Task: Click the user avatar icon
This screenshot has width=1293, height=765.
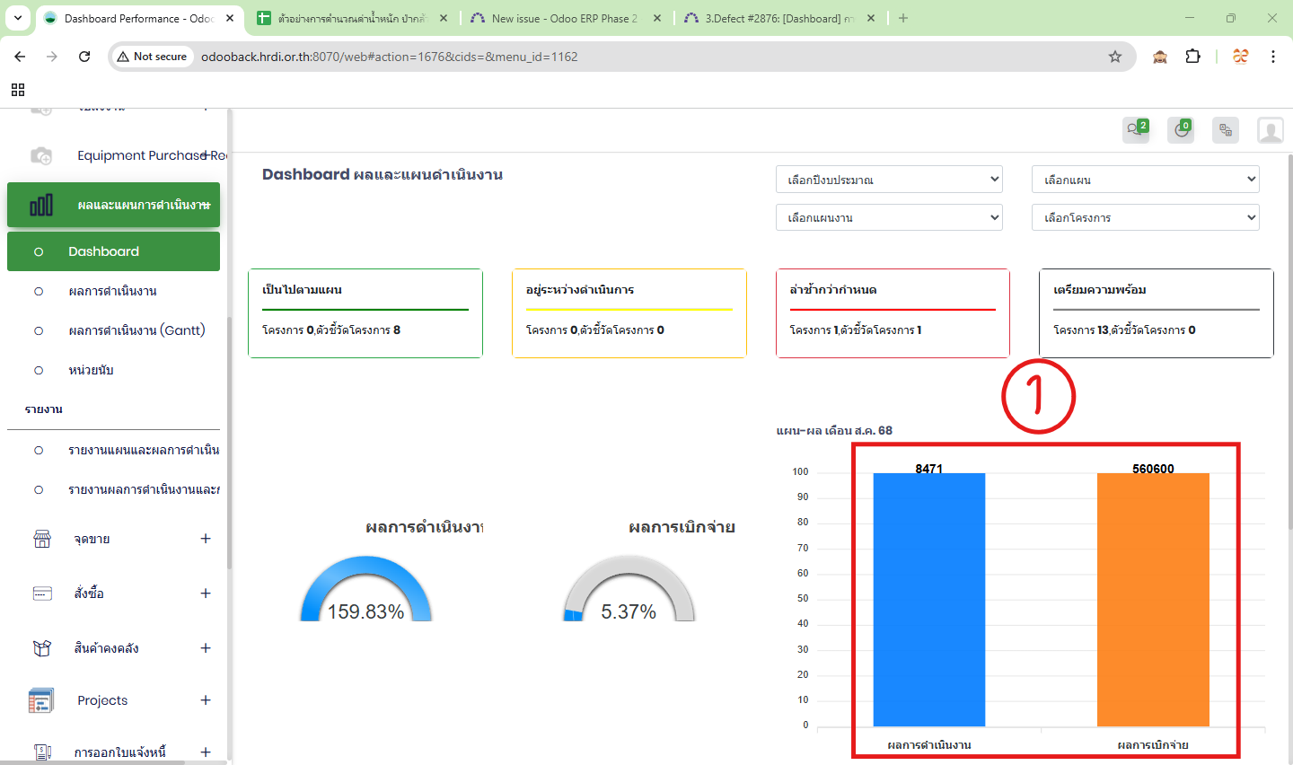Action: (x=1270, y=130)
